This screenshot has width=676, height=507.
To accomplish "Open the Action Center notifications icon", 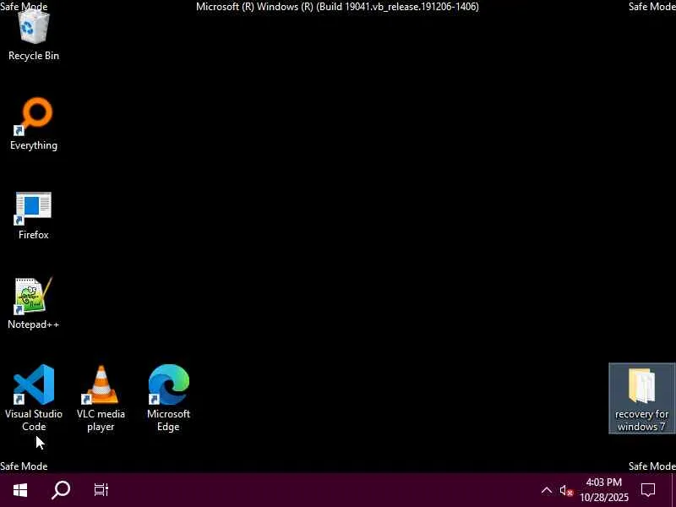I will click(x=648, y=490).
